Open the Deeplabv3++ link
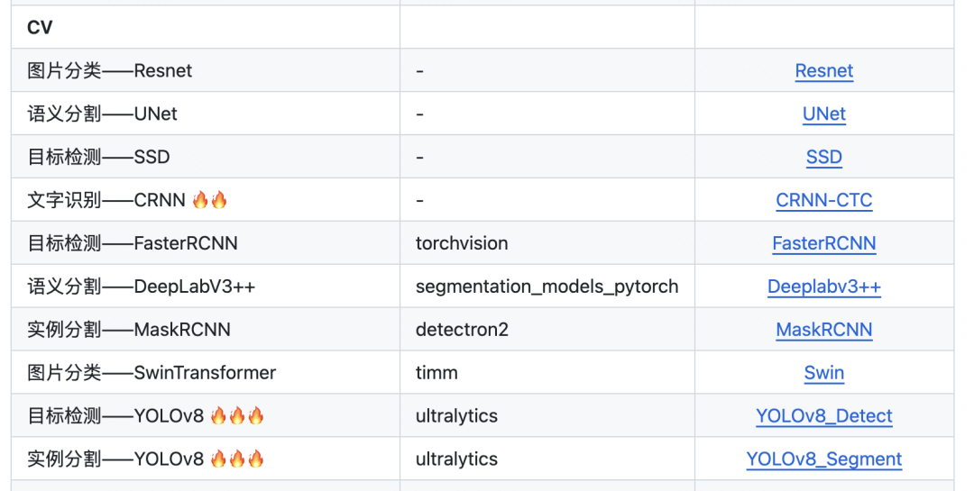 tap(823, 286)
